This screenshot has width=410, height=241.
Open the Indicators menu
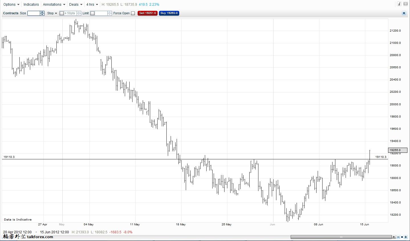click(31, 5)
